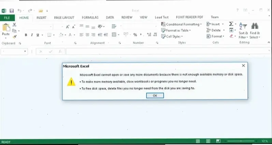This screenshot has width=272, height=145.
Task: Switch to Page Layout view in status bar
Action: tap(208, 141)
